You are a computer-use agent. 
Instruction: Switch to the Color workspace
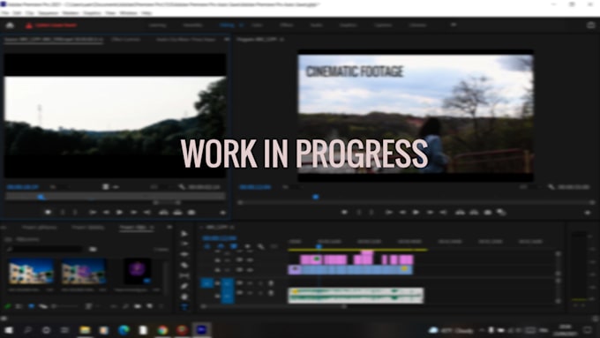coord(257,25)
